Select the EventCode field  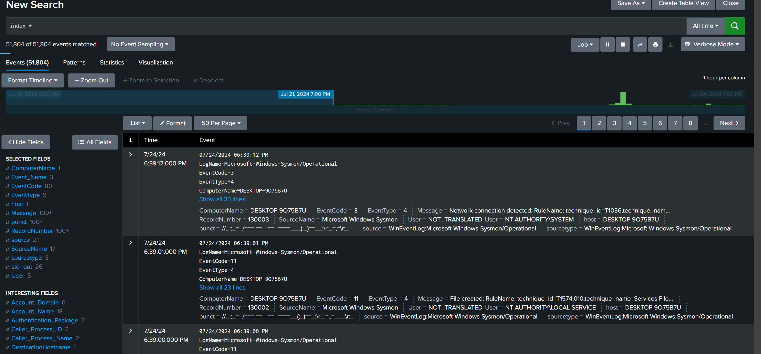(26, 186)
